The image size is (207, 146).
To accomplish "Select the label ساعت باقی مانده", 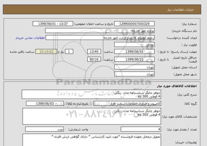I will pyautogui.click(x=22, y=52).
